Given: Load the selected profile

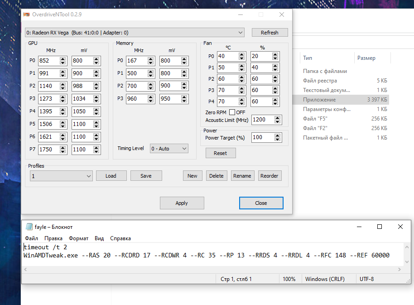Looking at the screenshot, I should click(x=111, y=176).
